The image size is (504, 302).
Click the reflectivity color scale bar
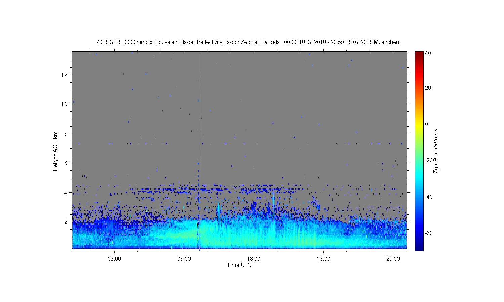(x=419, y=151)
